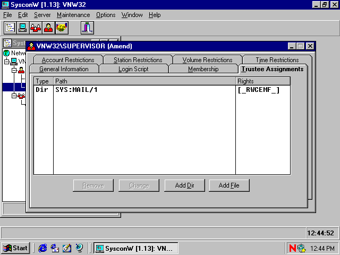The height and width of the screenshot is (255, 340).
Task: Select the user icon in the tree
Action: (x=21, y=70)
